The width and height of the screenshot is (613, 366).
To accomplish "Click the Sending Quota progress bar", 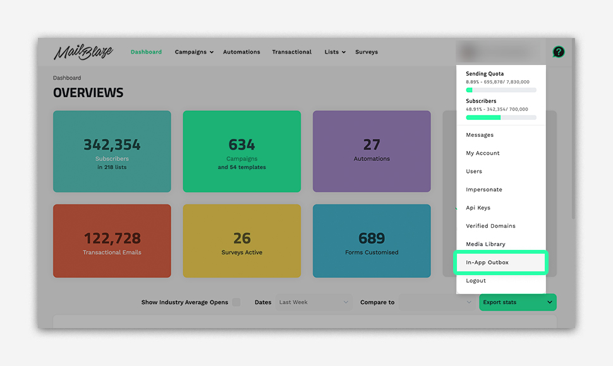I will point(501,90).
